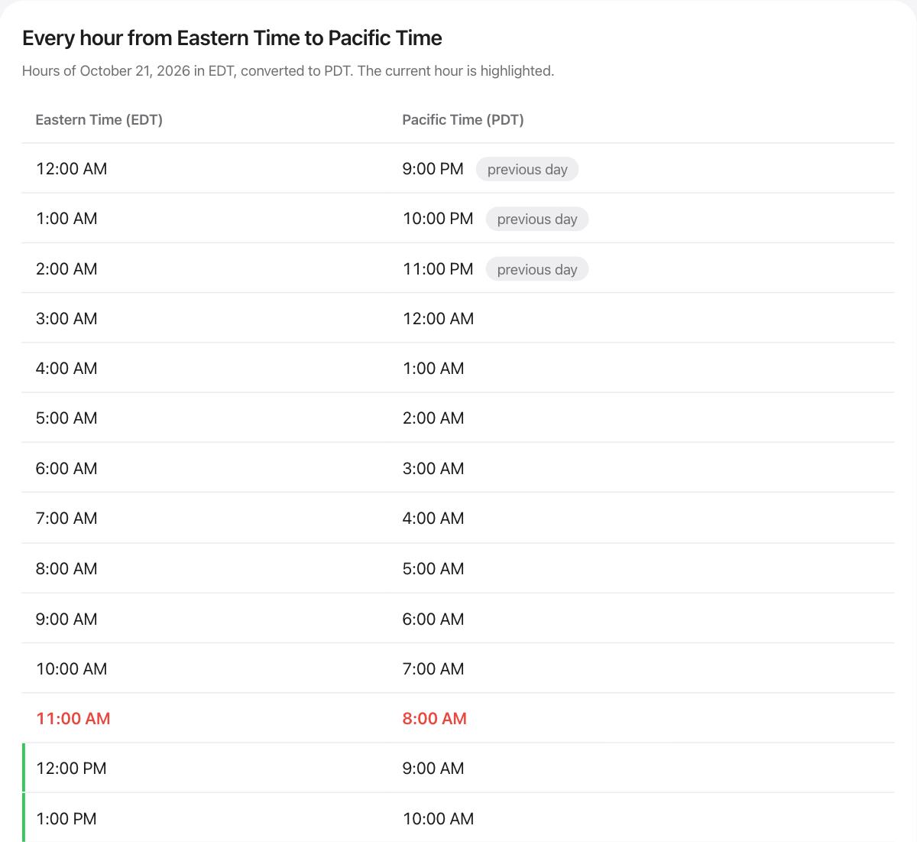Click the subtitle mentioning October 21, 2026
Screen dimensions: 917x842
[288, 71]
